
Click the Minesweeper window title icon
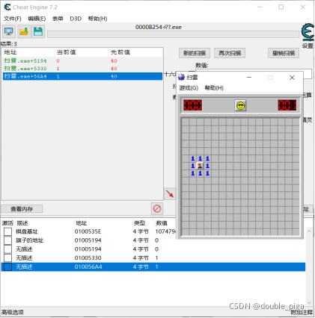point(181,78)
